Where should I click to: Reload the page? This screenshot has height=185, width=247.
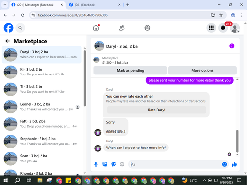(23, 15)
